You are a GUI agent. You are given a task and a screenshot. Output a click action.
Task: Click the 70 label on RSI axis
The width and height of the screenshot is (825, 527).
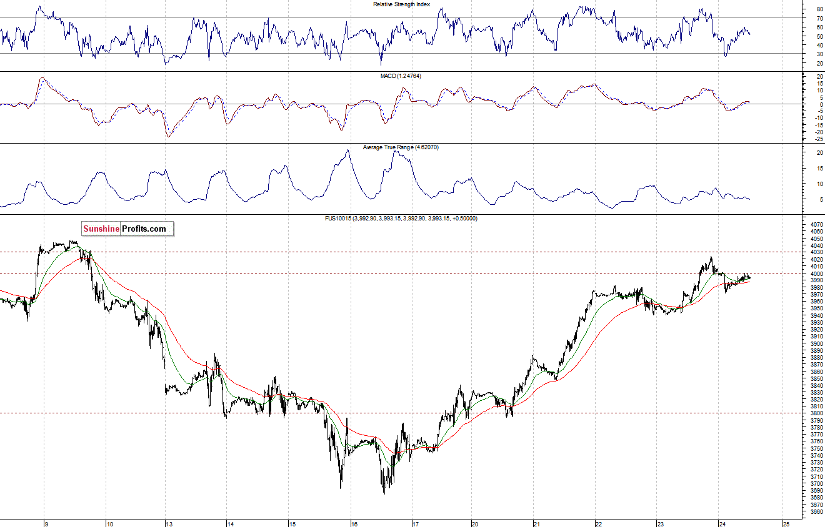[819, 18]
